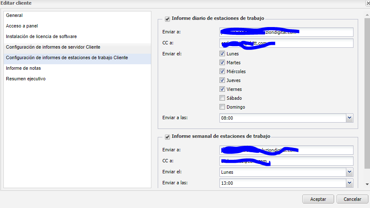Open Resumen ejecutivo section
Viewport: 370px width, 208px height.
26,79
